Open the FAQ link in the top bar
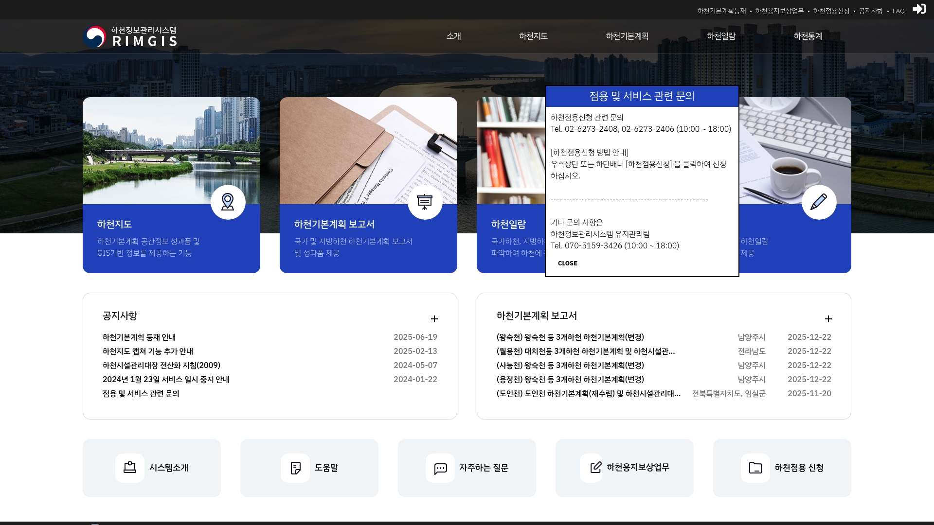934x525 pixels. click(x=898, y=10)
